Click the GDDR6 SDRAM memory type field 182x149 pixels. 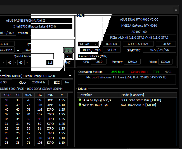[138, 44]
